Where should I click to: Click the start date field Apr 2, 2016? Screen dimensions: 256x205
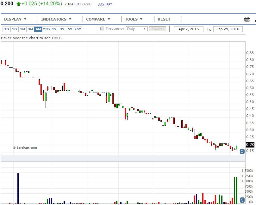189,29
